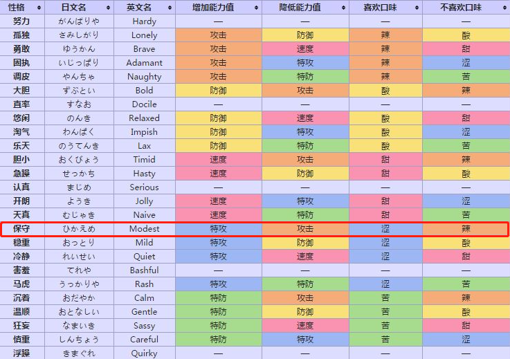Sort by 英文名 column sort arrows
Viewport: 510px width, 359px height.
[170, 8]
